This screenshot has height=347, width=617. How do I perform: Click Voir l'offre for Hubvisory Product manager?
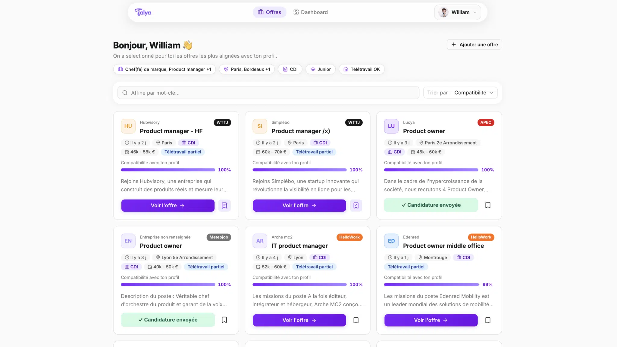(x=168, y=205)
